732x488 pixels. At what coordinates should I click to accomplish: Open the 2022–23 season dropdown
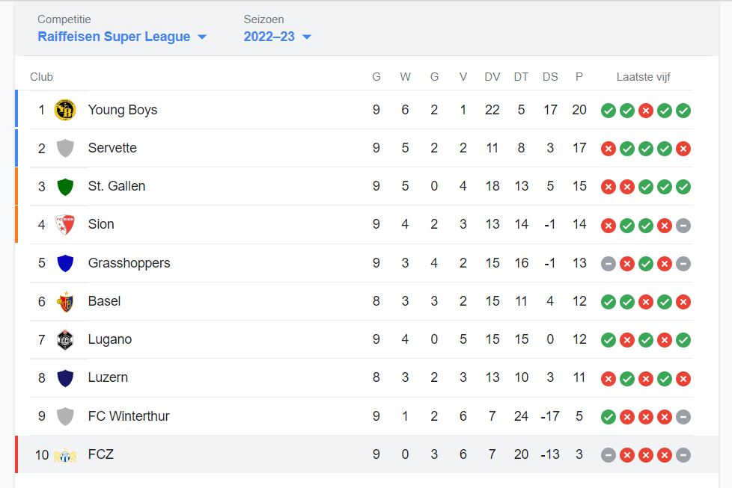click(x=277, y=37)
